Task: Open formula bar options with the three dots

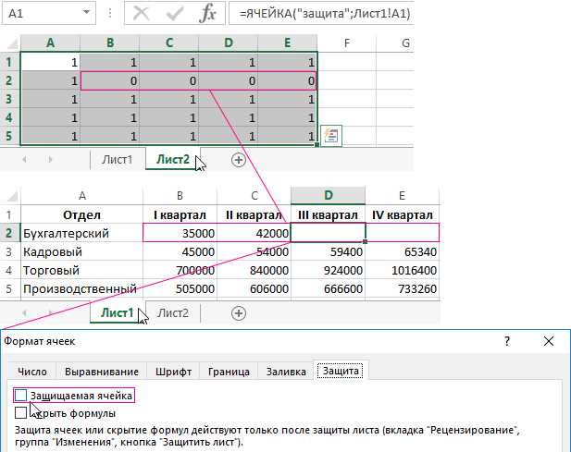Action: click(x=110, y=13)
